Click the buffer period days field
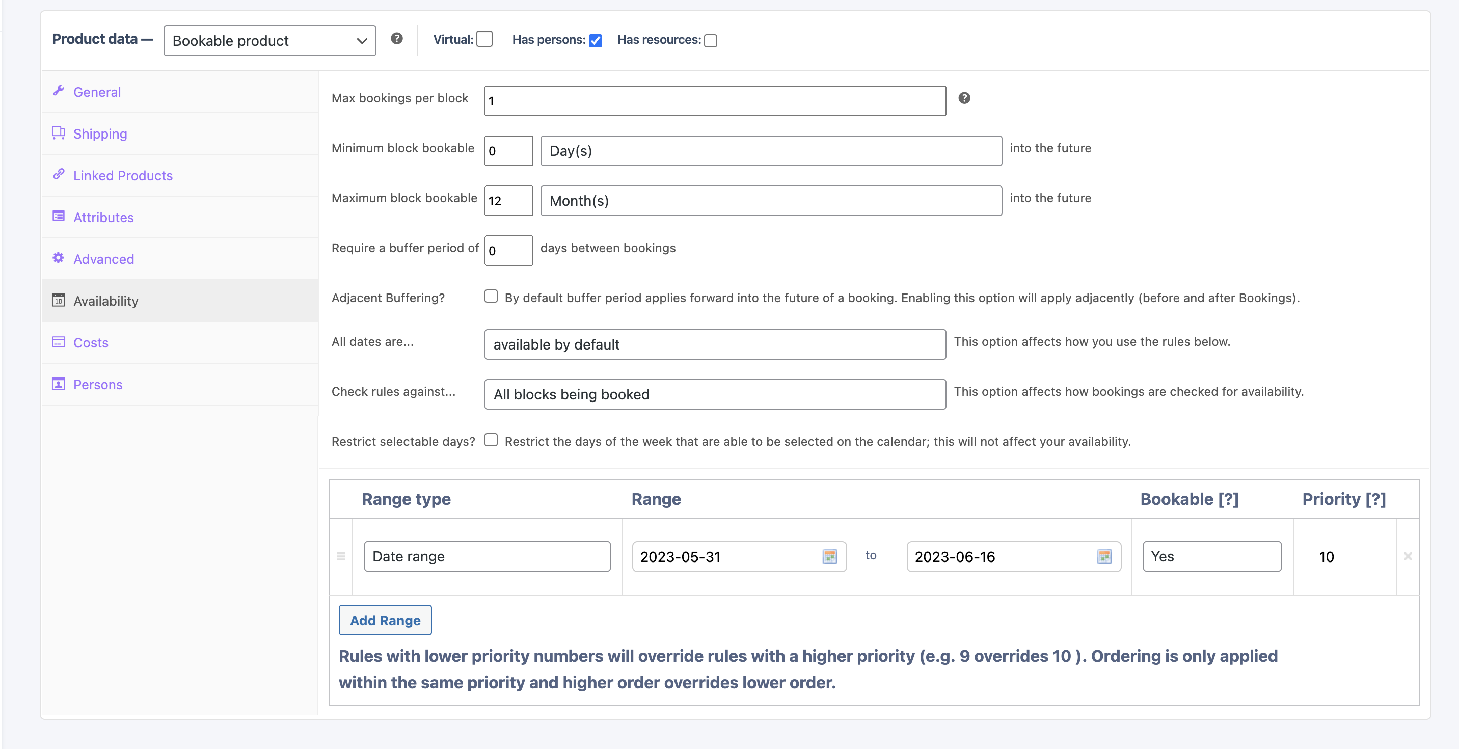 [508, 250]
